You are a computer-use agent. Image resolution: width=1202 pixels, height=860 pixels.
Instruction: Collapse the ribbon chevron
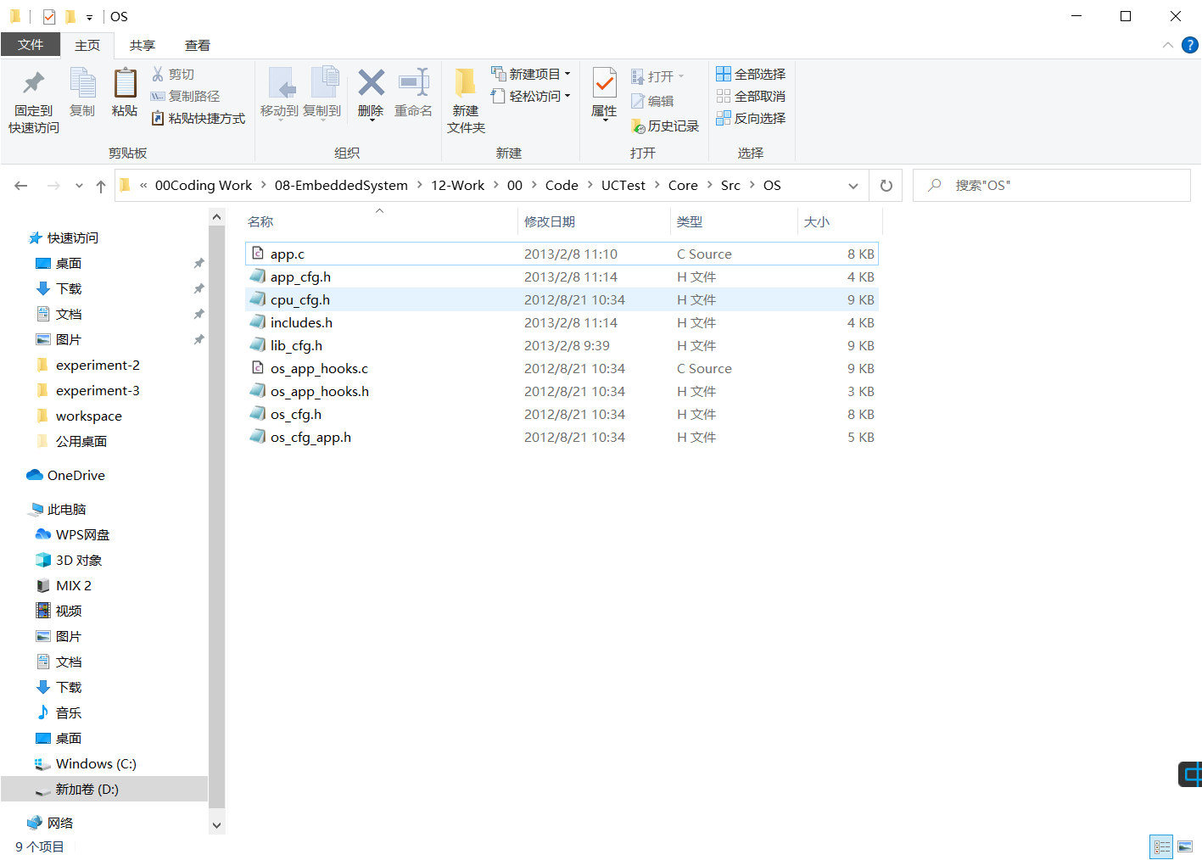coord(1168,45)
